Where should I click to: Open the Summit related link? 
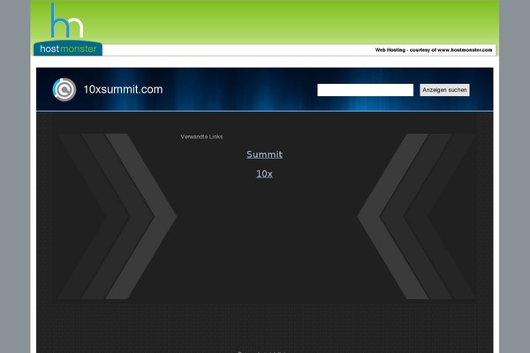(x=264, y=154)
